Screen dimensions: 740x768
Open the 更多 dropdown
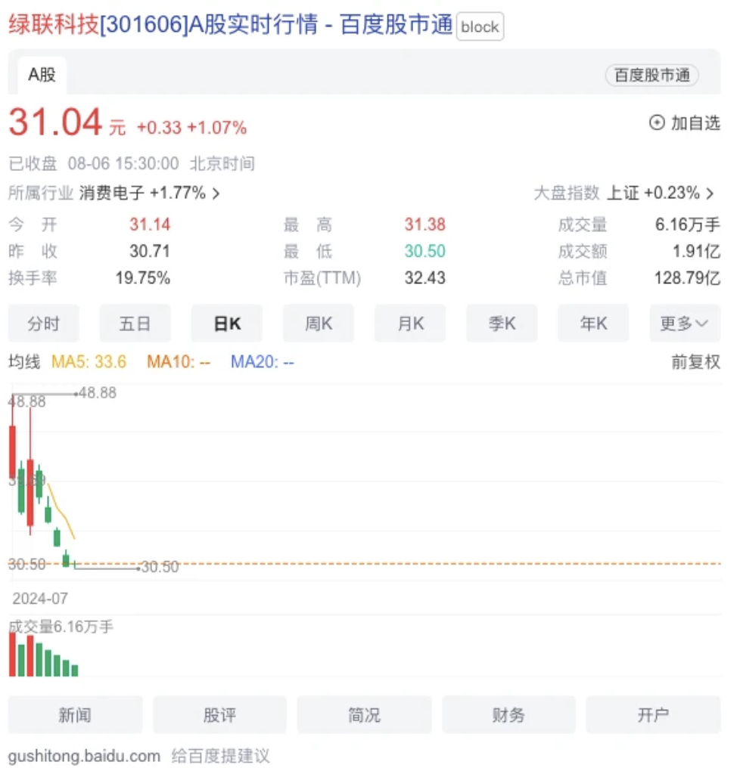click(685, 324)
